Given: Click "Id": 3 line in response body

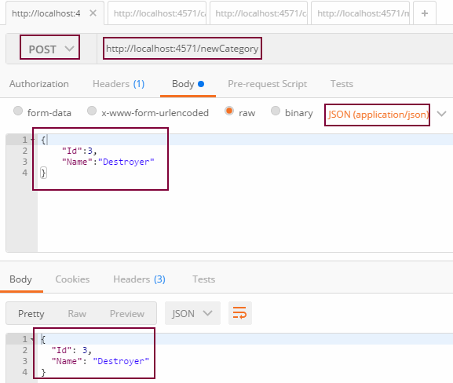Looking at the screenshot, I should [x=71, y=350].
